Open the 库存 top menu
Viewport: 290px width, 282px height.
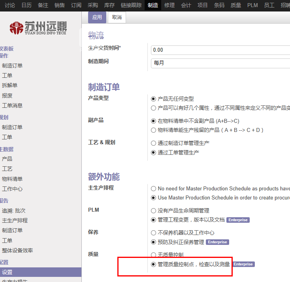click(x=109, y=5)
